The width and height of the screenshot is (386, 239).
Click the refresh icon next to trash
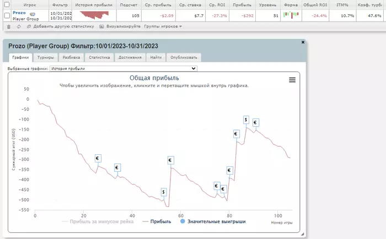click(19, 26)
